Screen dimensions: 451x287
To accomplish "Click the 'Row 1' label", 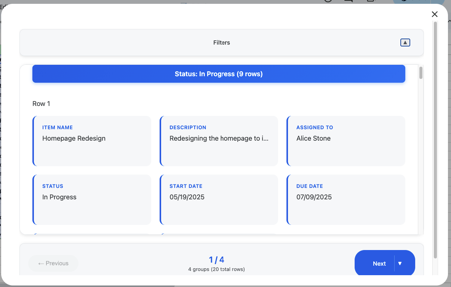I will (x=41, y=104).
